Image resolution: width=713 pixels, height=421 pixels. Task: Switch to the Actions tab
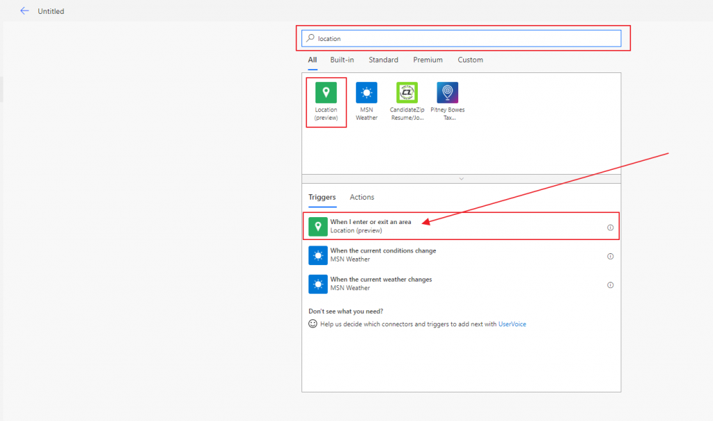[361, 198]
